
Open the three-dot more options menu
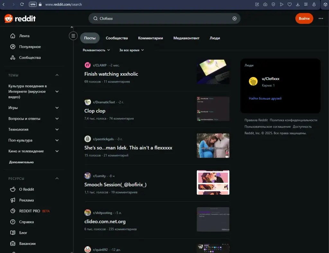321,18
